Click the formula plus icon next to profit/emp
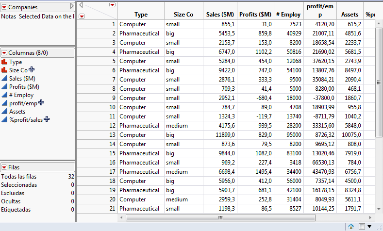 41,103
